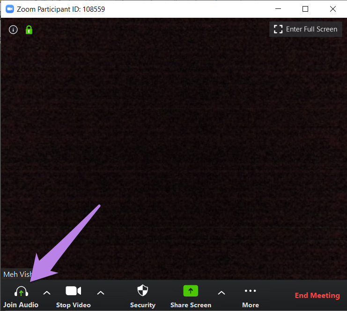The image size is (347, 311).
Task: Expand video options arrow beside Stop Video
Action: [x=100, y=293]
